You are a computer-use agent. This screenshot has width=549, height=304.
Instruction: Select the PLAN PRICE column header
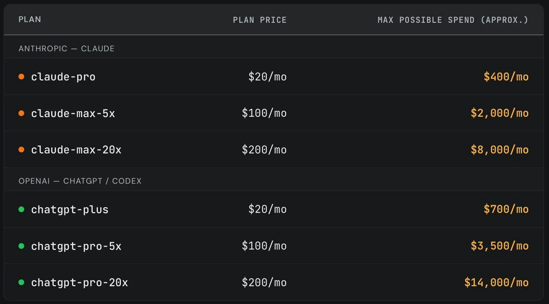pos(260,20)
